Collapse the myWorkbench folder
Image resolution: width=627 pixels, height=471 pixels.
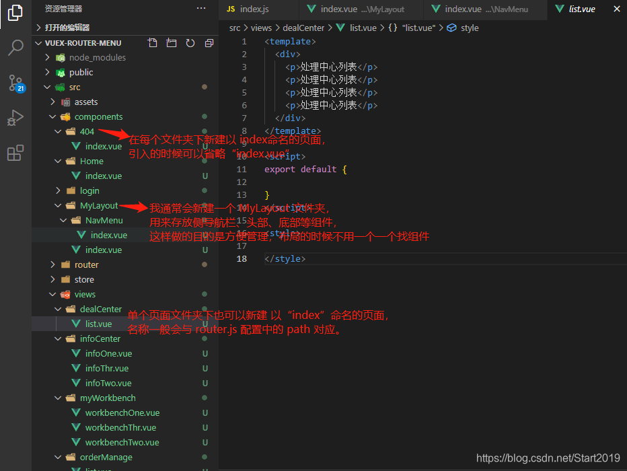(x=125, y=398)
